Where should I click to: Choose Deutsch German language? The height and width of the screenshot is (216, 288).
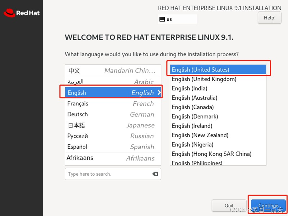coord(113,114)
